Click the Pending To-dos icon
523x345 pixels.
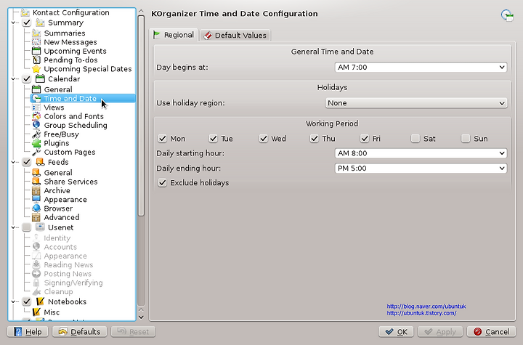pos(36,60)
